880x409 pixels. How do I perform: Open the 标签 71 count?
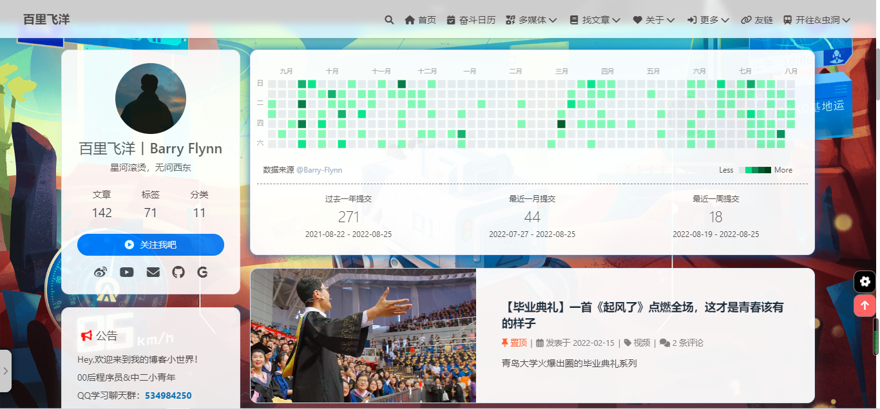click(x=151, y=204)
